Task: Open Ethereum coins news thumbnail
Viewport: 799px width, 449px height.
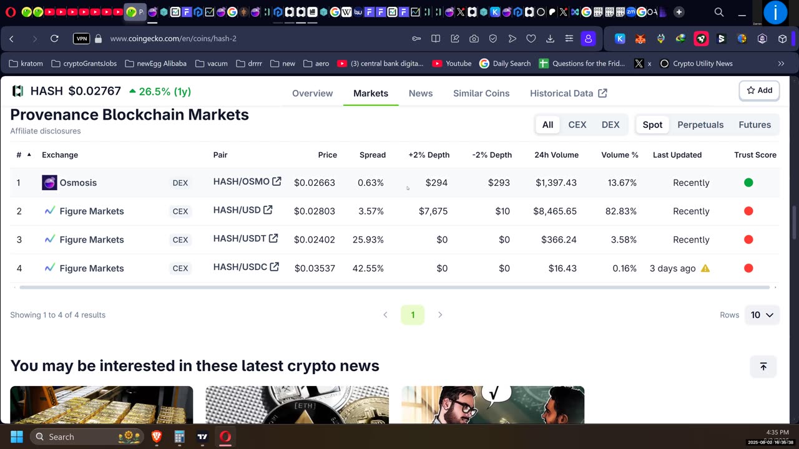Action: tap(297, 405)
